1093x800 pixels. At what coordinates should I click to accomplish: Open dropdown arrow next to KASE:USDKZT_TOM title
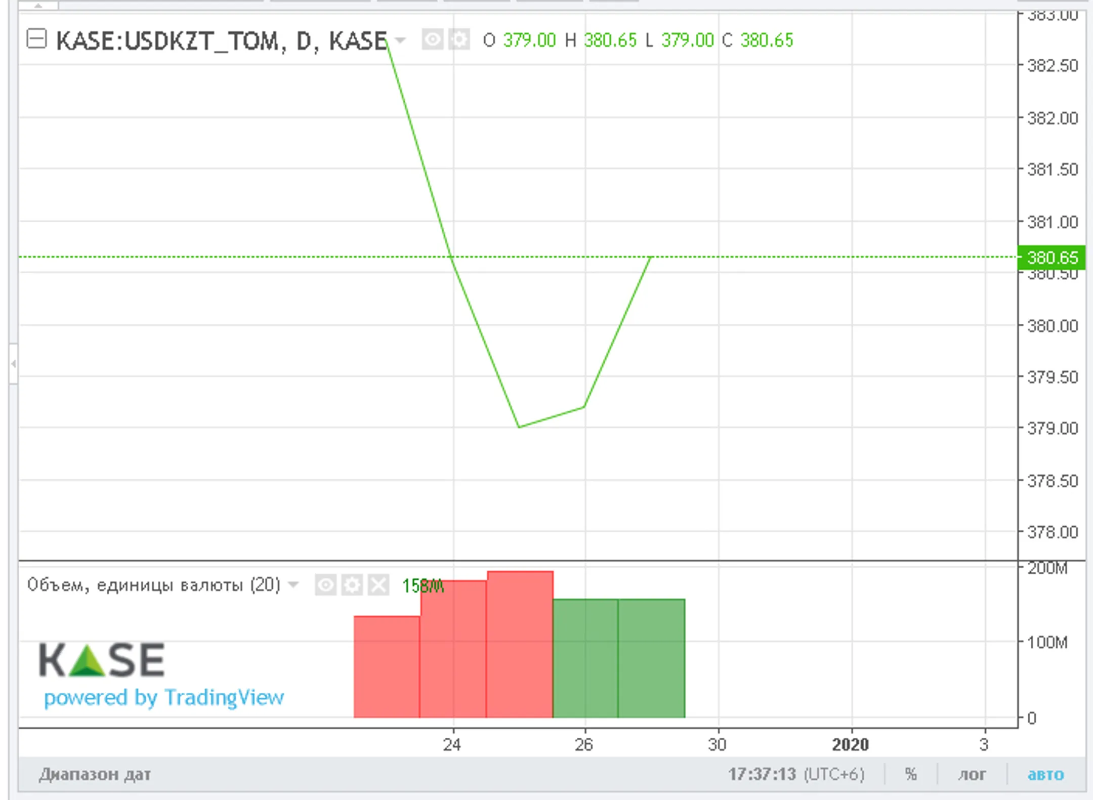click(400, 40)
